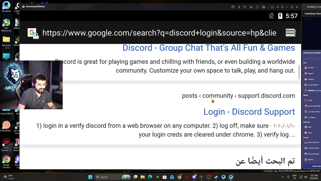The height and width of the screenshot is (181, 321).
Task: Open Google Chrome from the taskbar
Action: pyautogui.click(x=179, y=177)
